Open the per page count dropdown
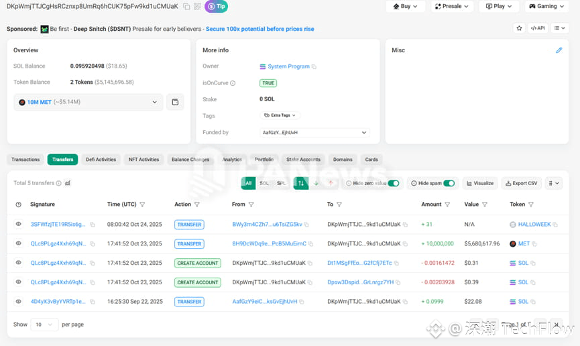The width and height of the screenshot is (580, 346). point(44,325)
